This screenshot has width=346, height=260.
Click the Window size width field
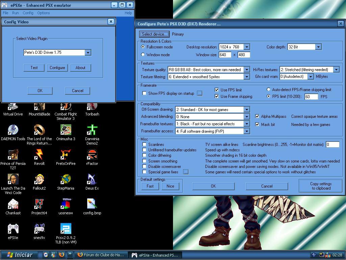tap(225, 55)
